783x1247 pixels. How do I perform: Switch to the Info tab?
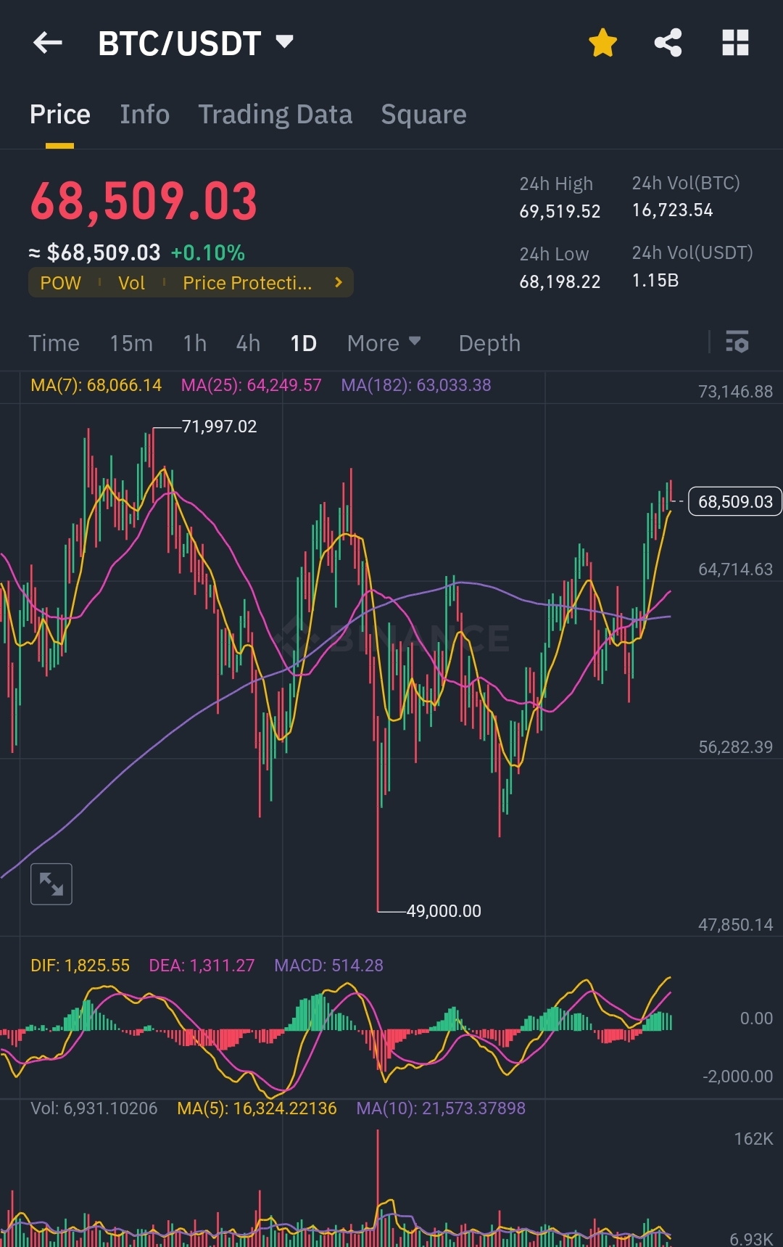point(144,115)
